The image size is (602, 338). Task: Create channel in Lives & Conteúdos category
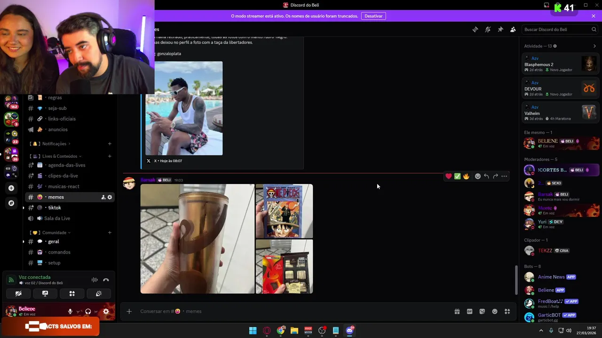click(x=110, y=156)
